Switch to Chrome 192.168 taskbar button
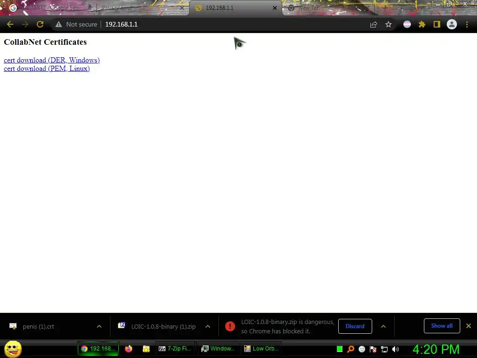The image size is (477, 358). pyautogui.click(x=98, y=349)
